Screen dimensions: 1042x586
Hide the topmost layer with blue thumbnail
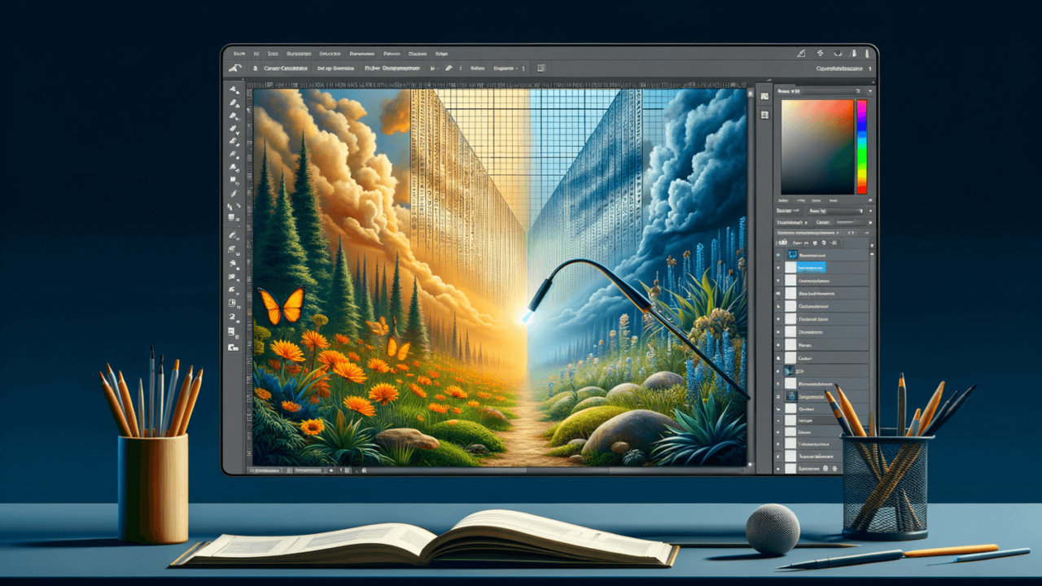[x=779, y=255]
